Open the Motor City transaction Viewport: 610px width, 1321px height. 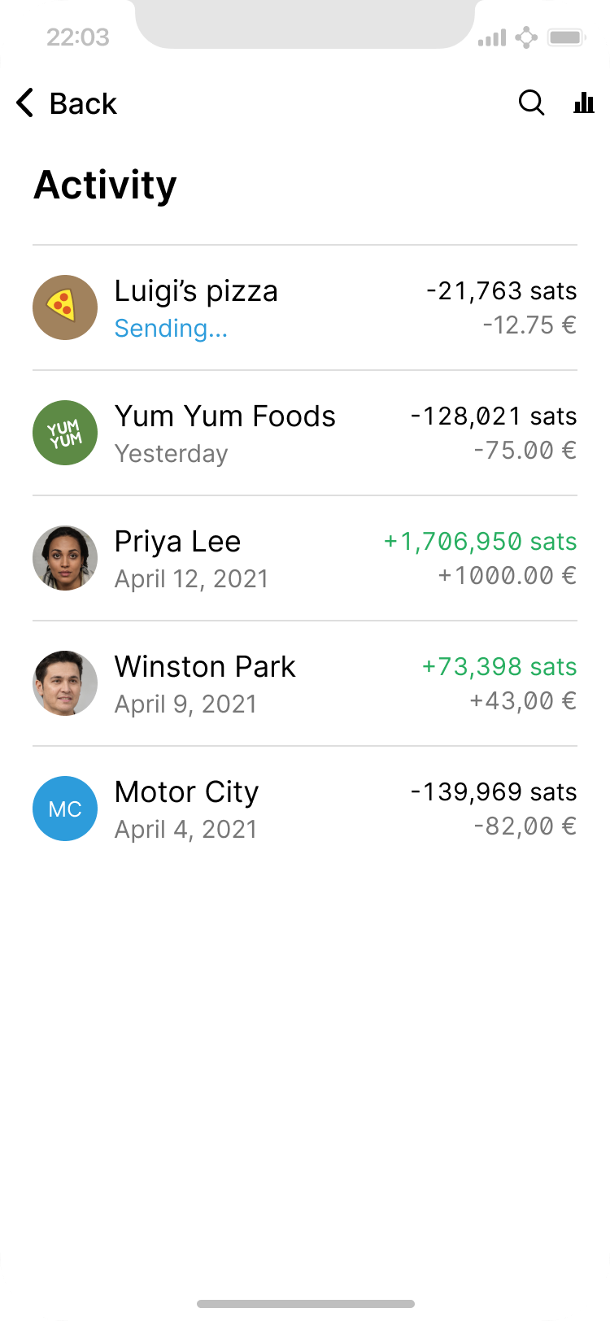(x=186, y=792)
